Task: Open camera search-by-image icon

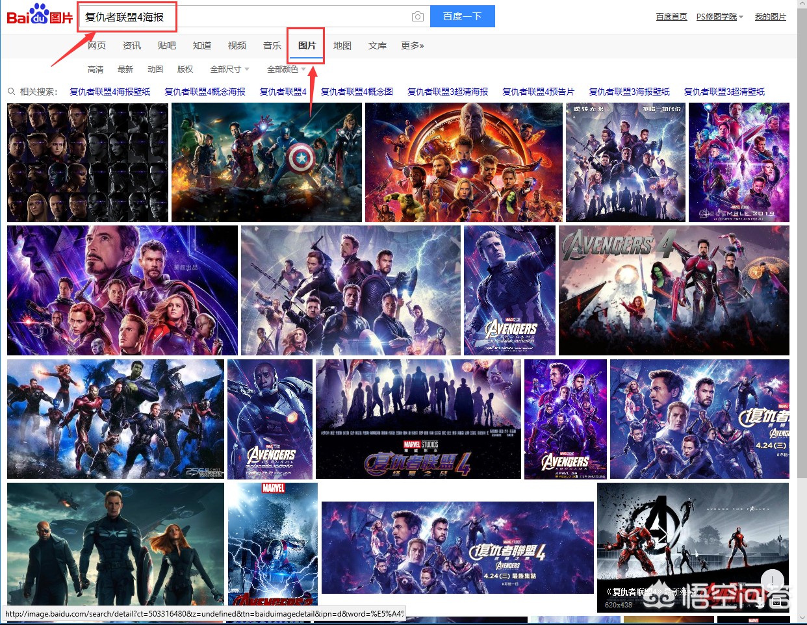Action: tap(418, 16)
